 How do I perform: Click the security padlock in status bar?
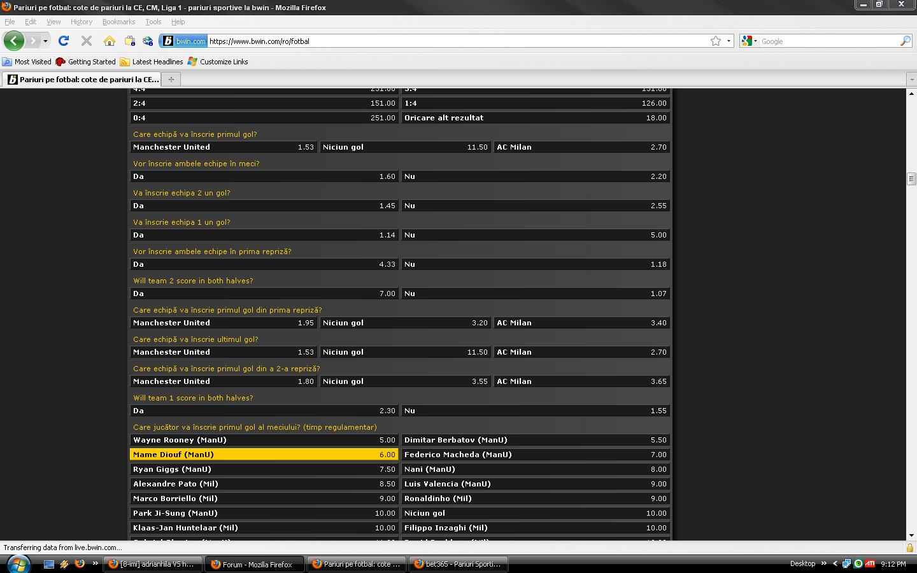click(x=910, y=548)
